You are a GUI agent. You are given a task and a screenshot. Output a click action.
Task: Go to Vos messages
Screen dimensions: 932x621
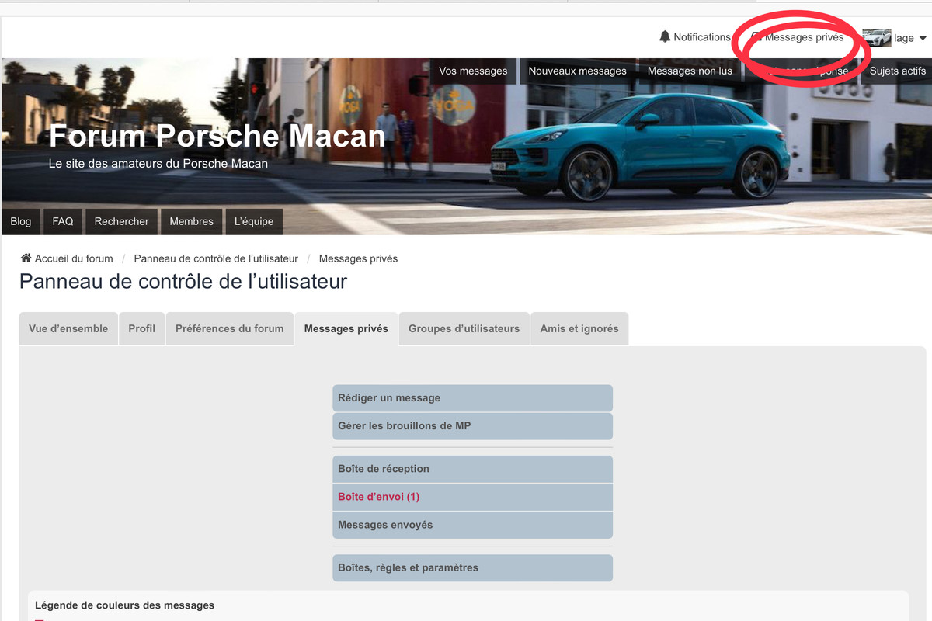tap(473, 71)
